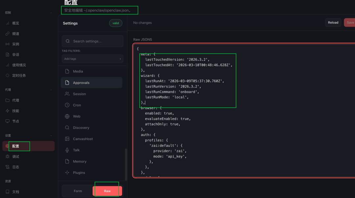Open the 实例 instances page
The width and height of the screenshot is (355, 198).
pyautogui.click(x=28, y=44)
